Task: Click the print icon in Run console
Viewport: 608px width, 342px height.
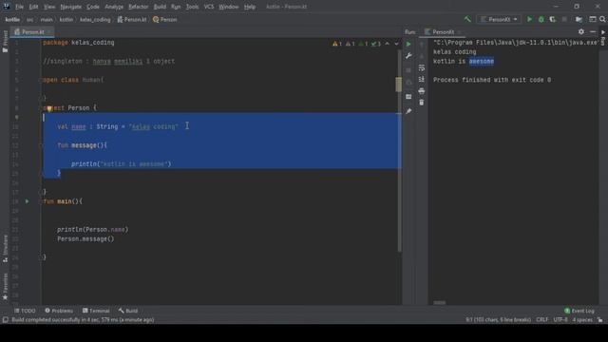Action: (422, 91)
